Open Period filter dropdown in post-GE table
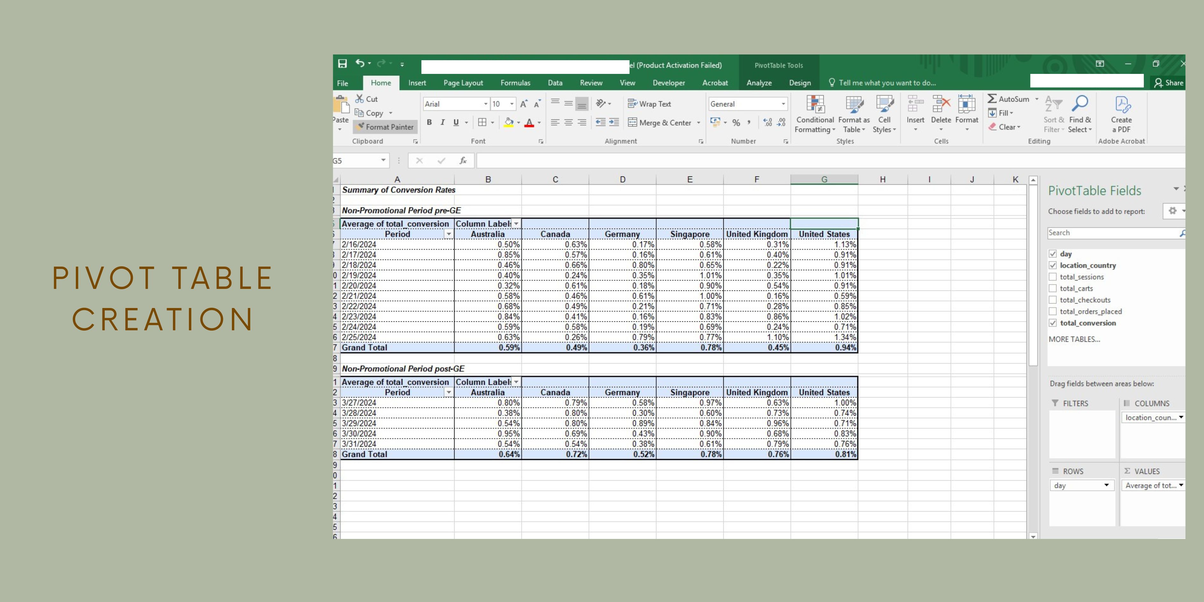This screenshot has width=1204, height=602. [449, 393]
